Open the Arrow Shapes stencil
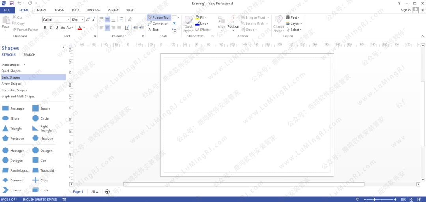This screenshot has height=202, width=426. pyautogui.click(x=11, y=84)
